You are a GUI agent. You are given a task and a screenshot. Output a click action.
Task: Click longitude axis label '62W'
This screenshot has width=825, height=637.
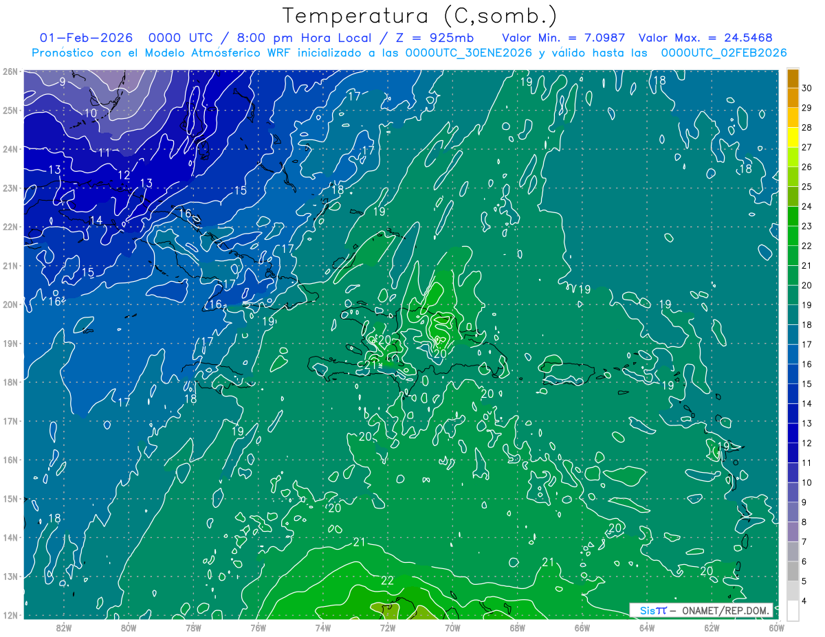(x=712, y=627)
